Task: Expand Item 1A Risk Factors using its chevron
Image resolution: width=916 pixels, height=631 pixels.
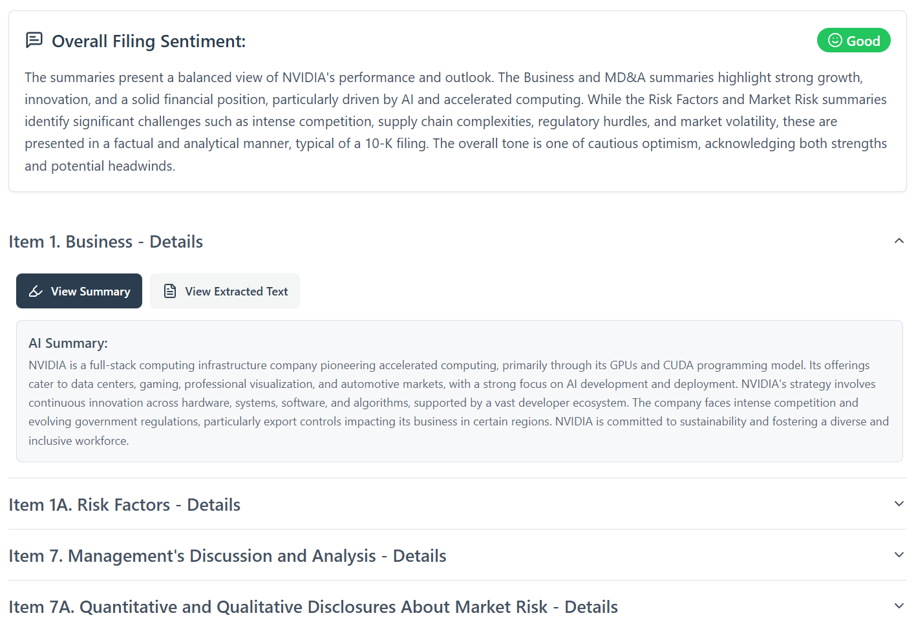Action: [x=899, y=504]
